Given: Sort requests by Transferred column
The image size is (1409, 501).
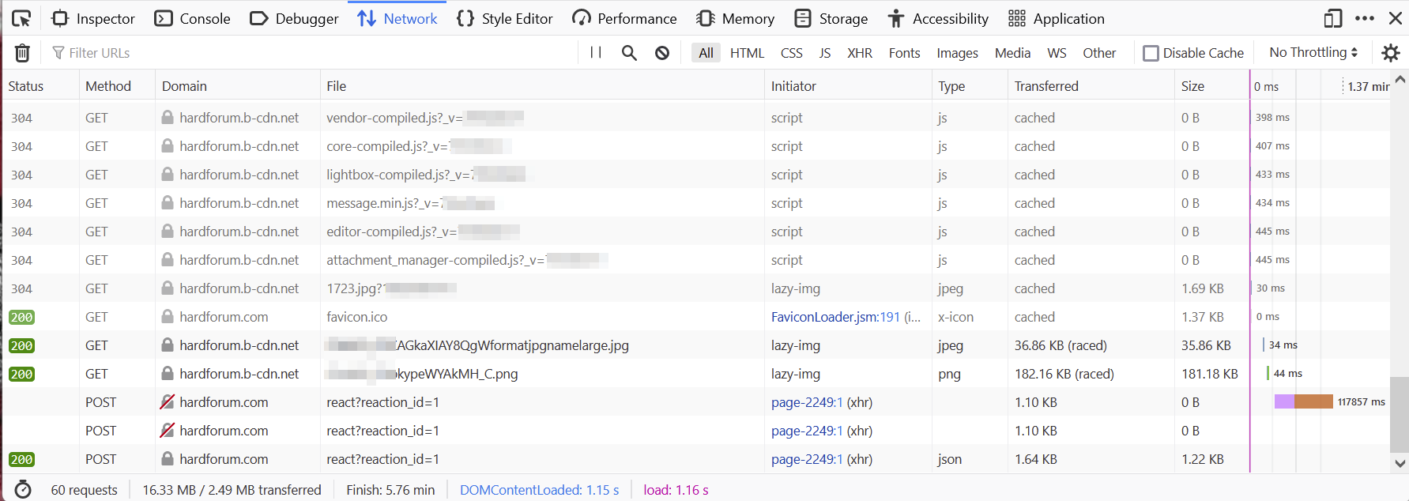Looking at the screenshot, I should [1046, 86].
